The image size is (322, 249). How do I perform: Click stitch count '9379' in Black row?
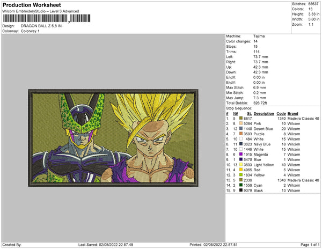coord(247,190)
